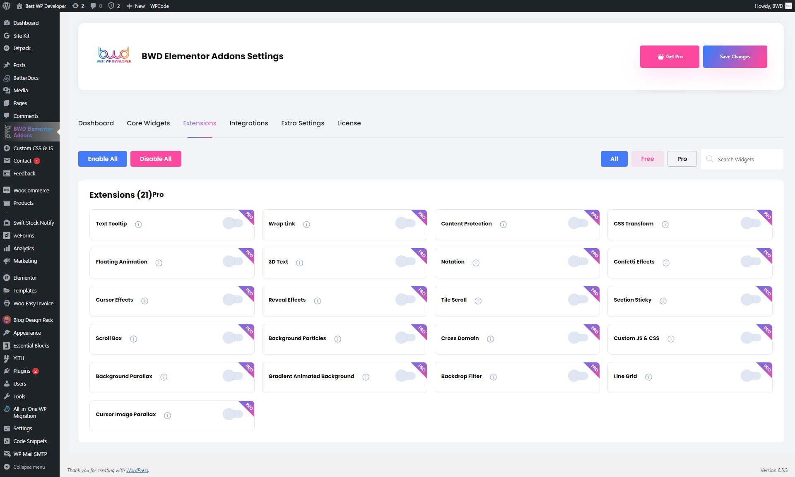Select the Extensions tab
Viewport: 795px width, 477px height.
pos(200,123)
